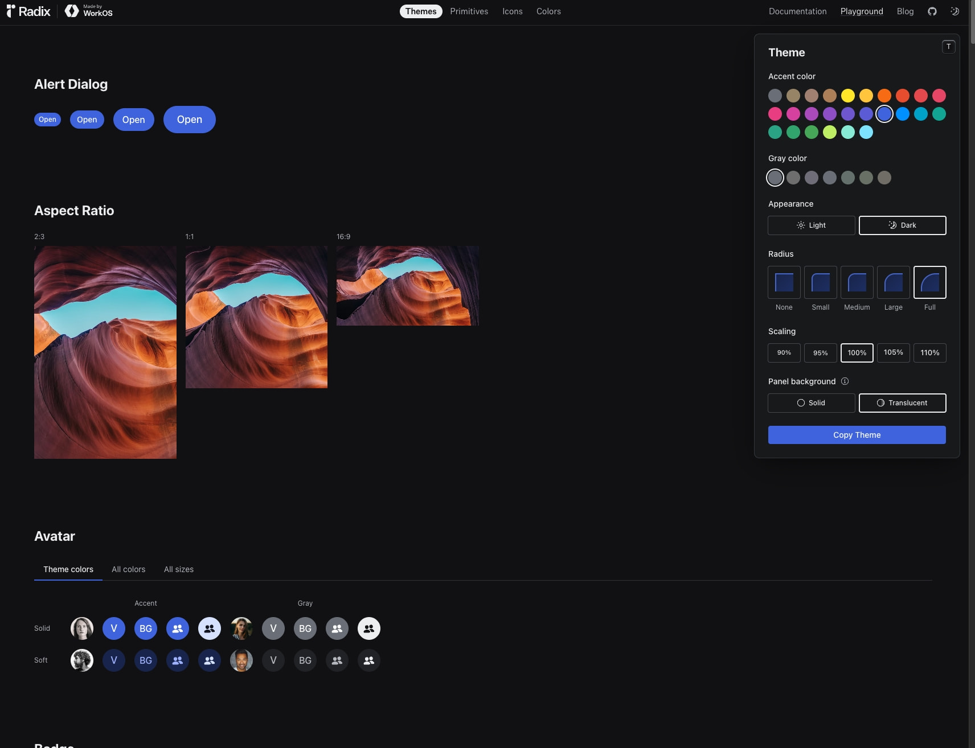Click the info icon beside Panel background
The width and height of the screenshot is (975, 748).
[x=845, y=381]
